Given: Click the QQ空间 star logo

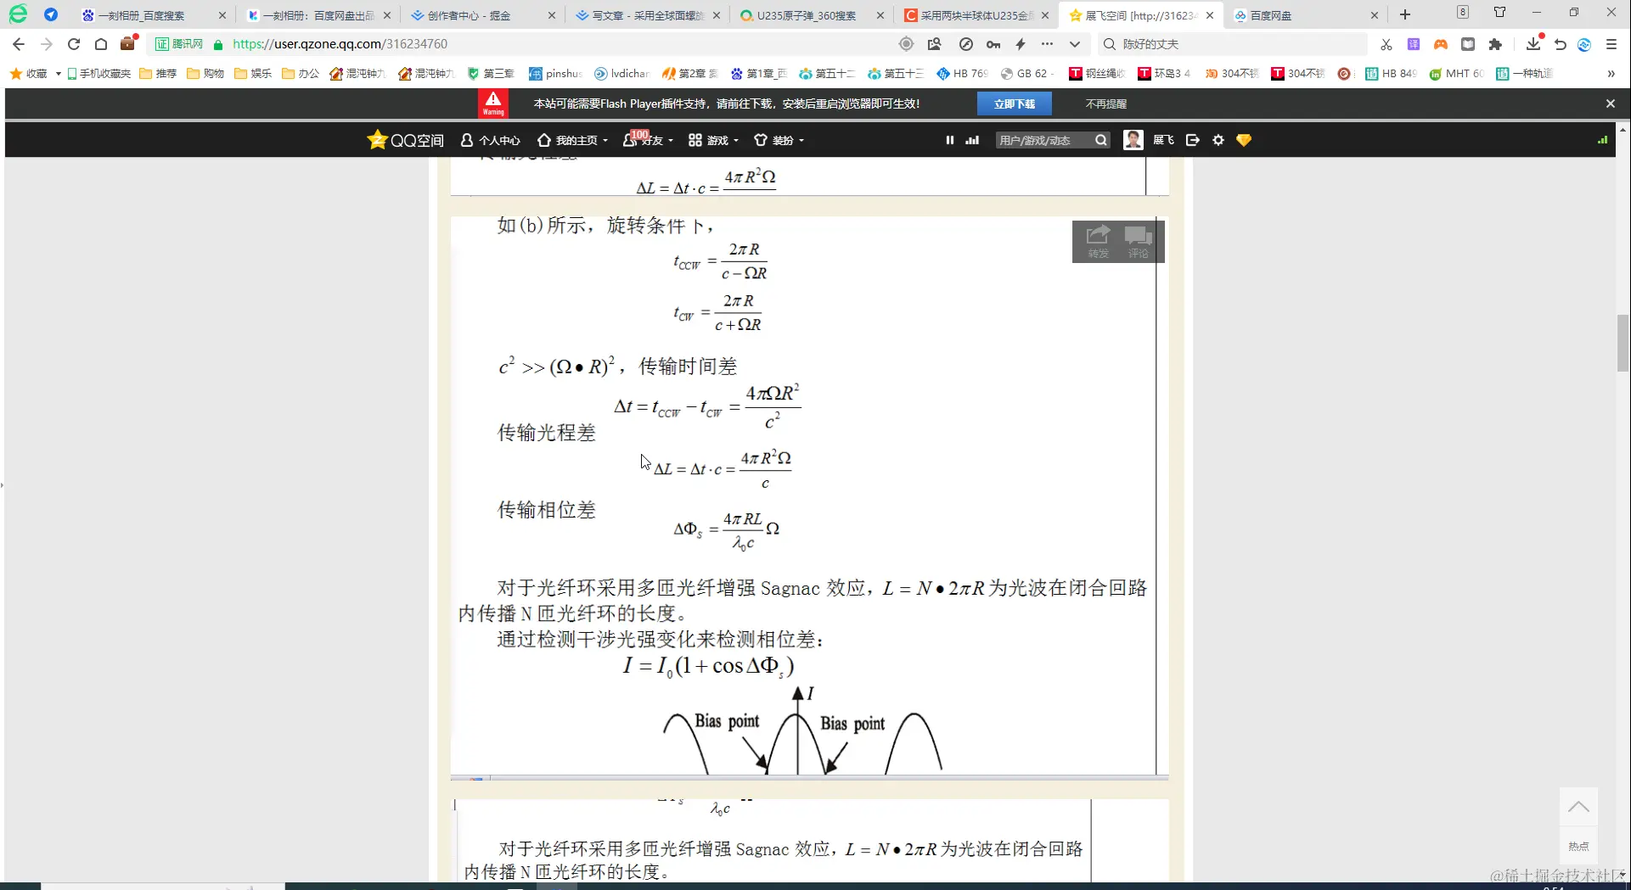Looking at the screenshot, I should coord(377,139).
